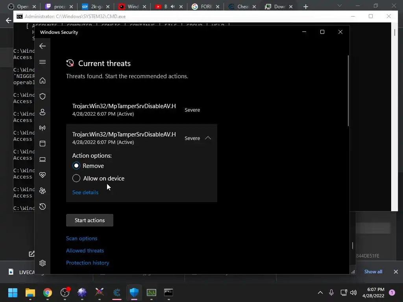Open Firewall & network protection icon
Viewport: 403px width, 302px height.
point(43,128)
